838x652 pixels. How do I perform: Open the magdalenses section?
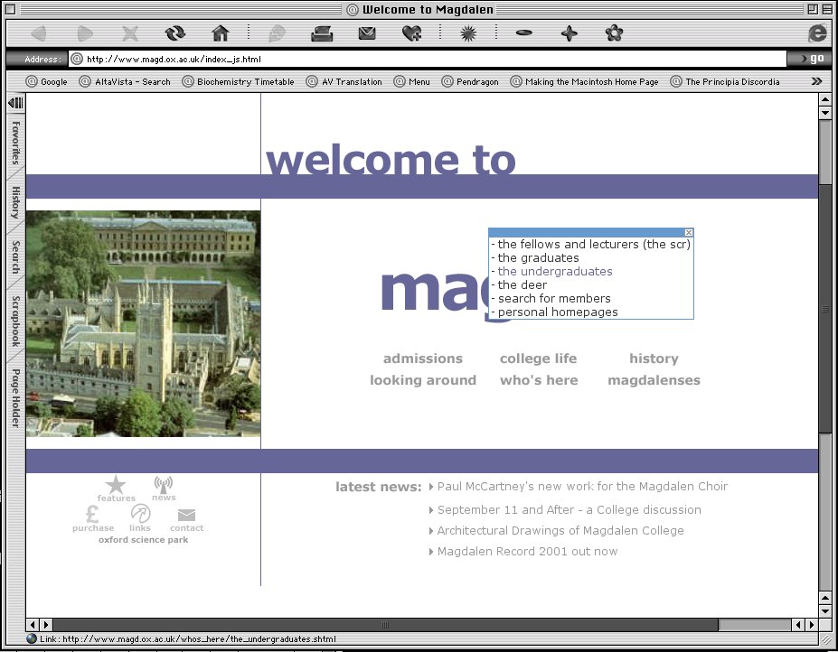tap(654, 380)
